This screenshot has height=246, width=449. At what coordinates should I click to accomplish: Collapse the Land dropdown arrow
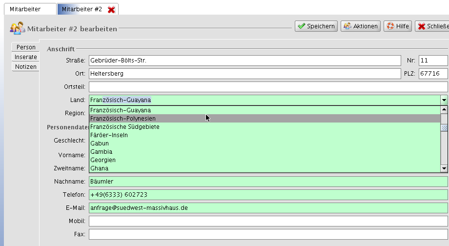pos(444,100)
